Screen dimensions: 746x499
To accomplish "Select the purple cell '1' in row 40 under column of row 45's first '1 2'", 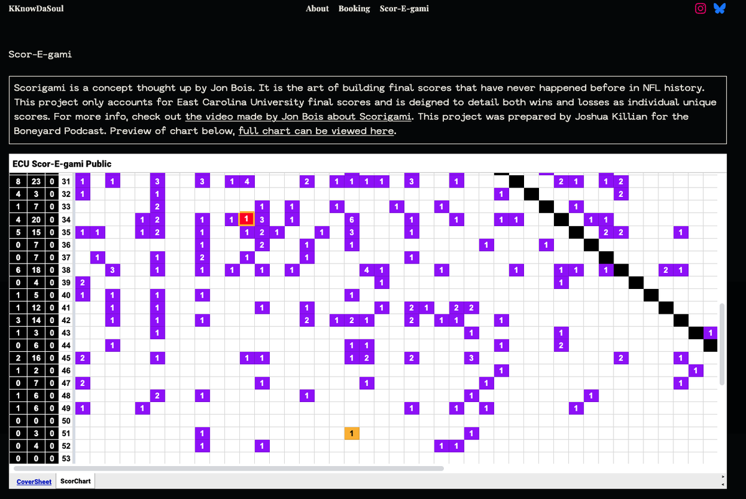I will click(x=352, y=295).
